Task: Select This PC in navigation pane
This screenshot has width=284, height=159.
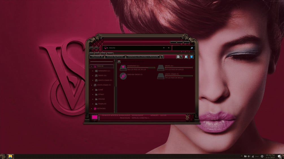Action: pyautogui.click(x=100, y=66)
